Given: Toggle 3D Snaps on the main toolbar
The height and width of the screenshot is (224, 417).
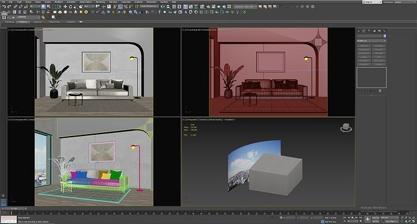Looking at the screenshot, I should click(115, 7).
